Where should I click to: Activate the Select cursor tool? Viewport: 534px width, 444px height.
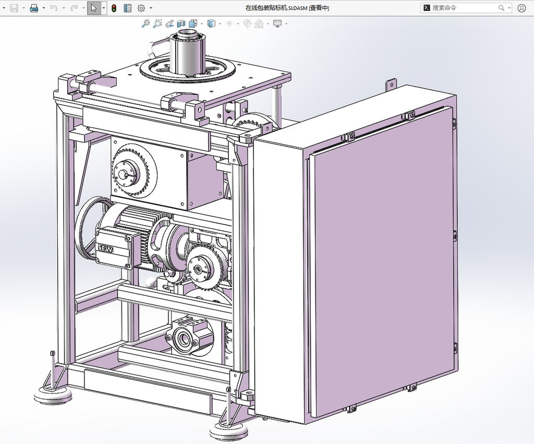(x=94, y=8)
